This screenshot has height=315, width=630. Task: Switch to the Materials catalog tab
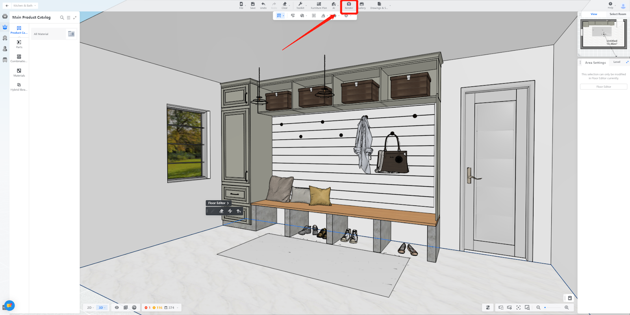pyautogui.click(x=19, y=73)
